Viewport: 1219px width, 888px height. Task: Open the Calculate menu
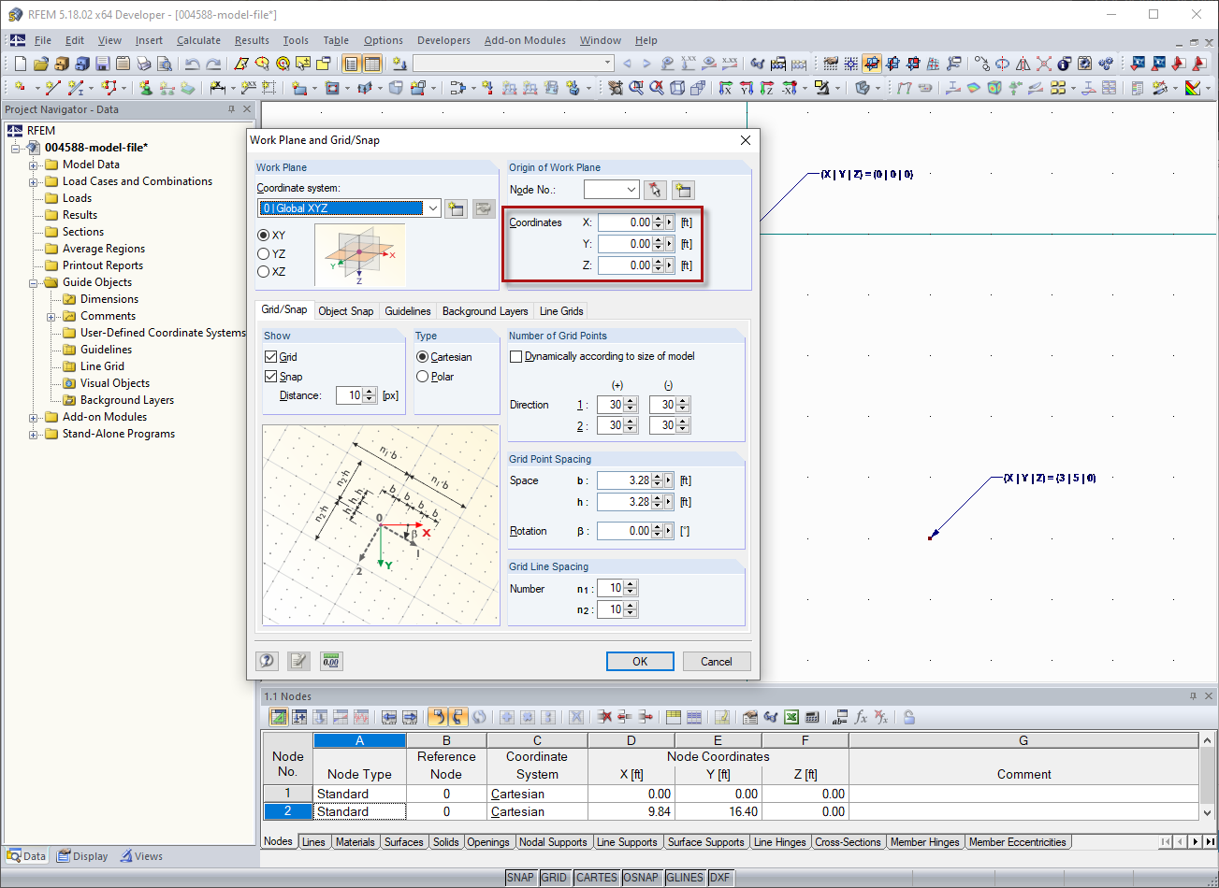(x=199, y=40)
